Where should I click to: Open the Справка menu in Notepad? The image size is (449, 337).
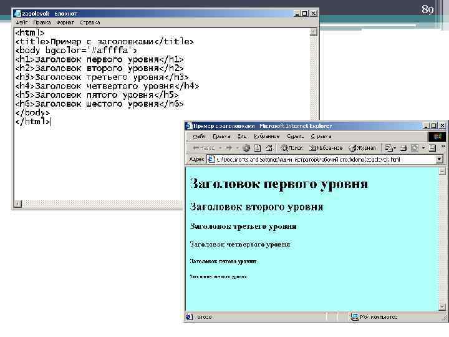(x=90, y=22)
